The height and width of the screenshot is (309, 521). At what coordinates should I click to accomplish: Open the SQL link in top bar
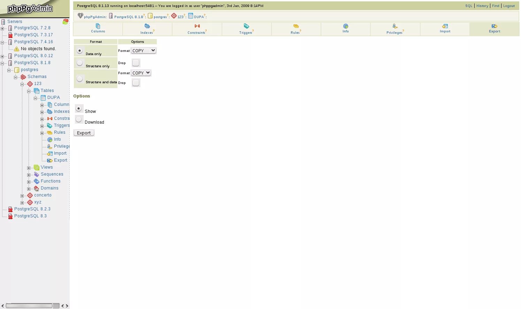[x=469, y=6]
